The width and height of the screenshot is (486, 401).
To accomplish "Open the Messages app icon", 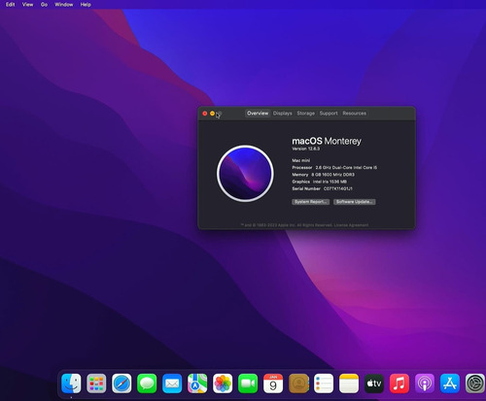I will point(147,384).
